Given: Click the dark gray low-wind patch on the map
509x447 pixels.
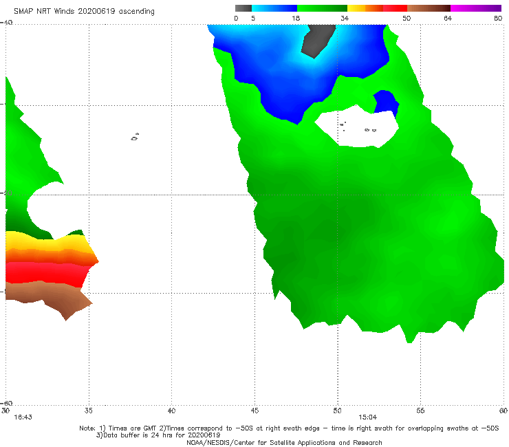Looking at the screenshot, I should [x=318, y=41].
